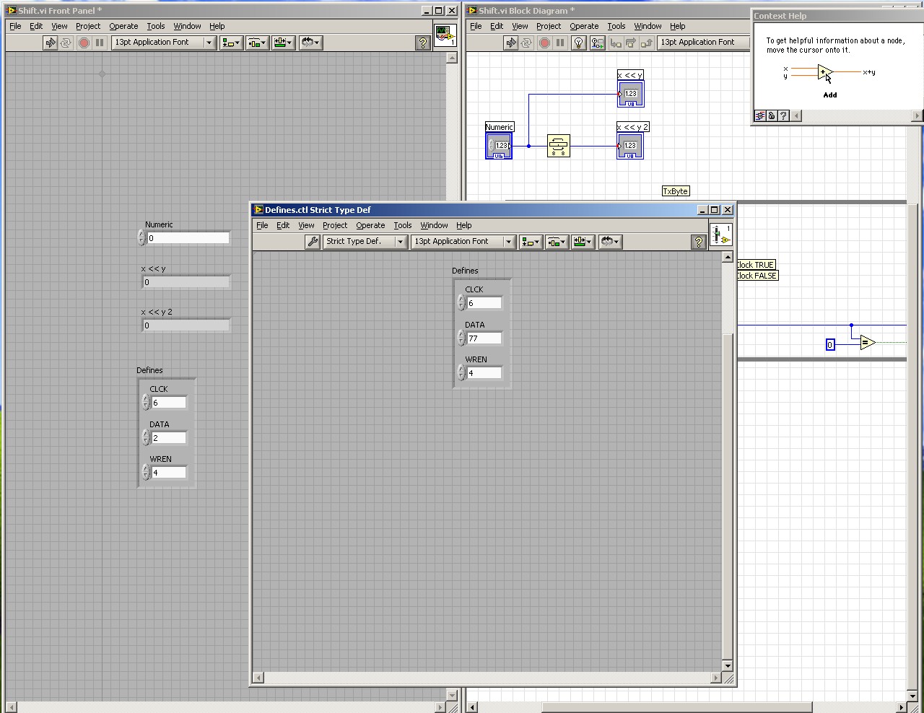Click the Equal comparison node on the diagram
The height and width of the screenshot is (713, 924).
click(x=868, y=343)
